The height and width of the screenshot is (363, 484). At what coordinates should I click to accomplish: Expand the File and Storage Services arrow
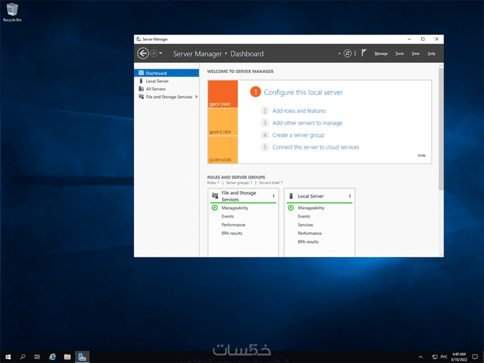click(196, 97)
